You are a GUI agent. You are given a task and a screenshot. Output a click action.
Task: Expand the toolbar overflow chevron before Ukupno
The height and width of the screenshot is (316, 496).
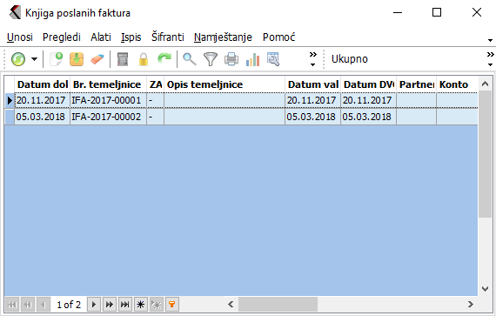tap(313, 59)
